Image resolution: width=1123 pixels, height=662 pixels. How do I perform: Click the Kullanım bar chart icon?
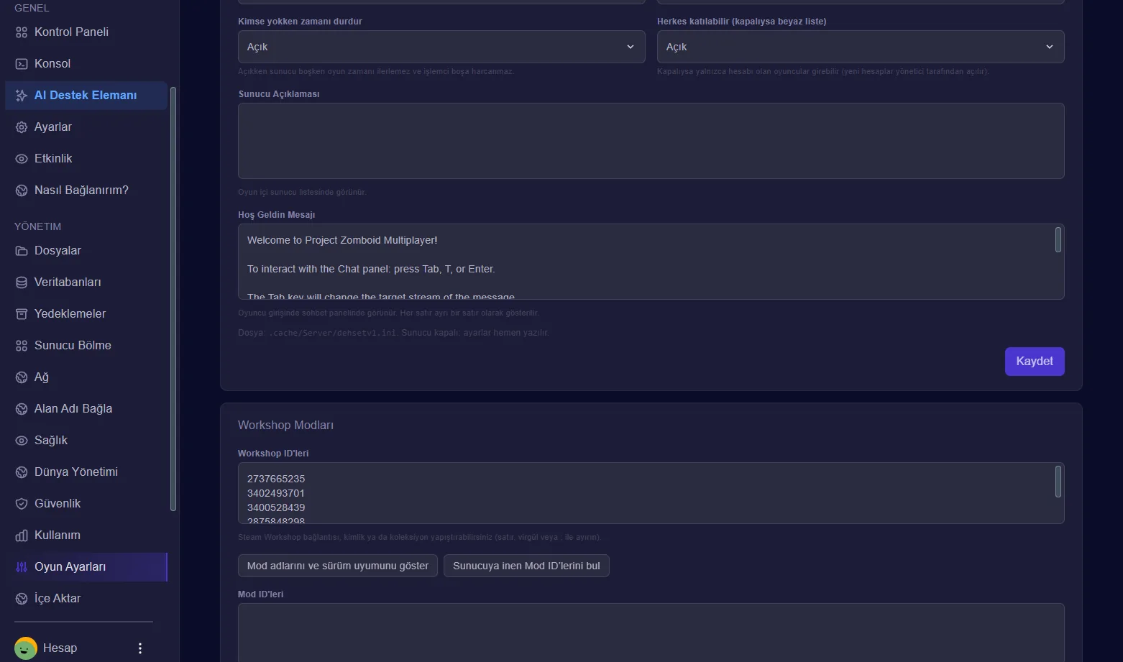pos(22,535)
